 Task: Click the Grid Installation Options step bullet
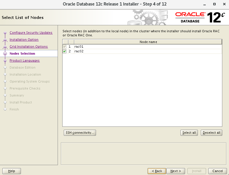(5, 47)
